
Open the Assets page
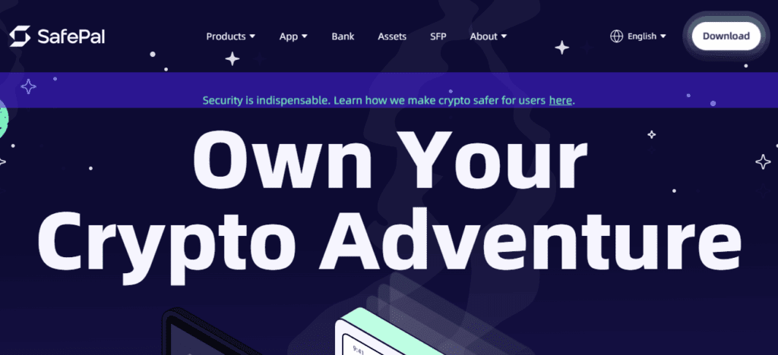point(392,36)
